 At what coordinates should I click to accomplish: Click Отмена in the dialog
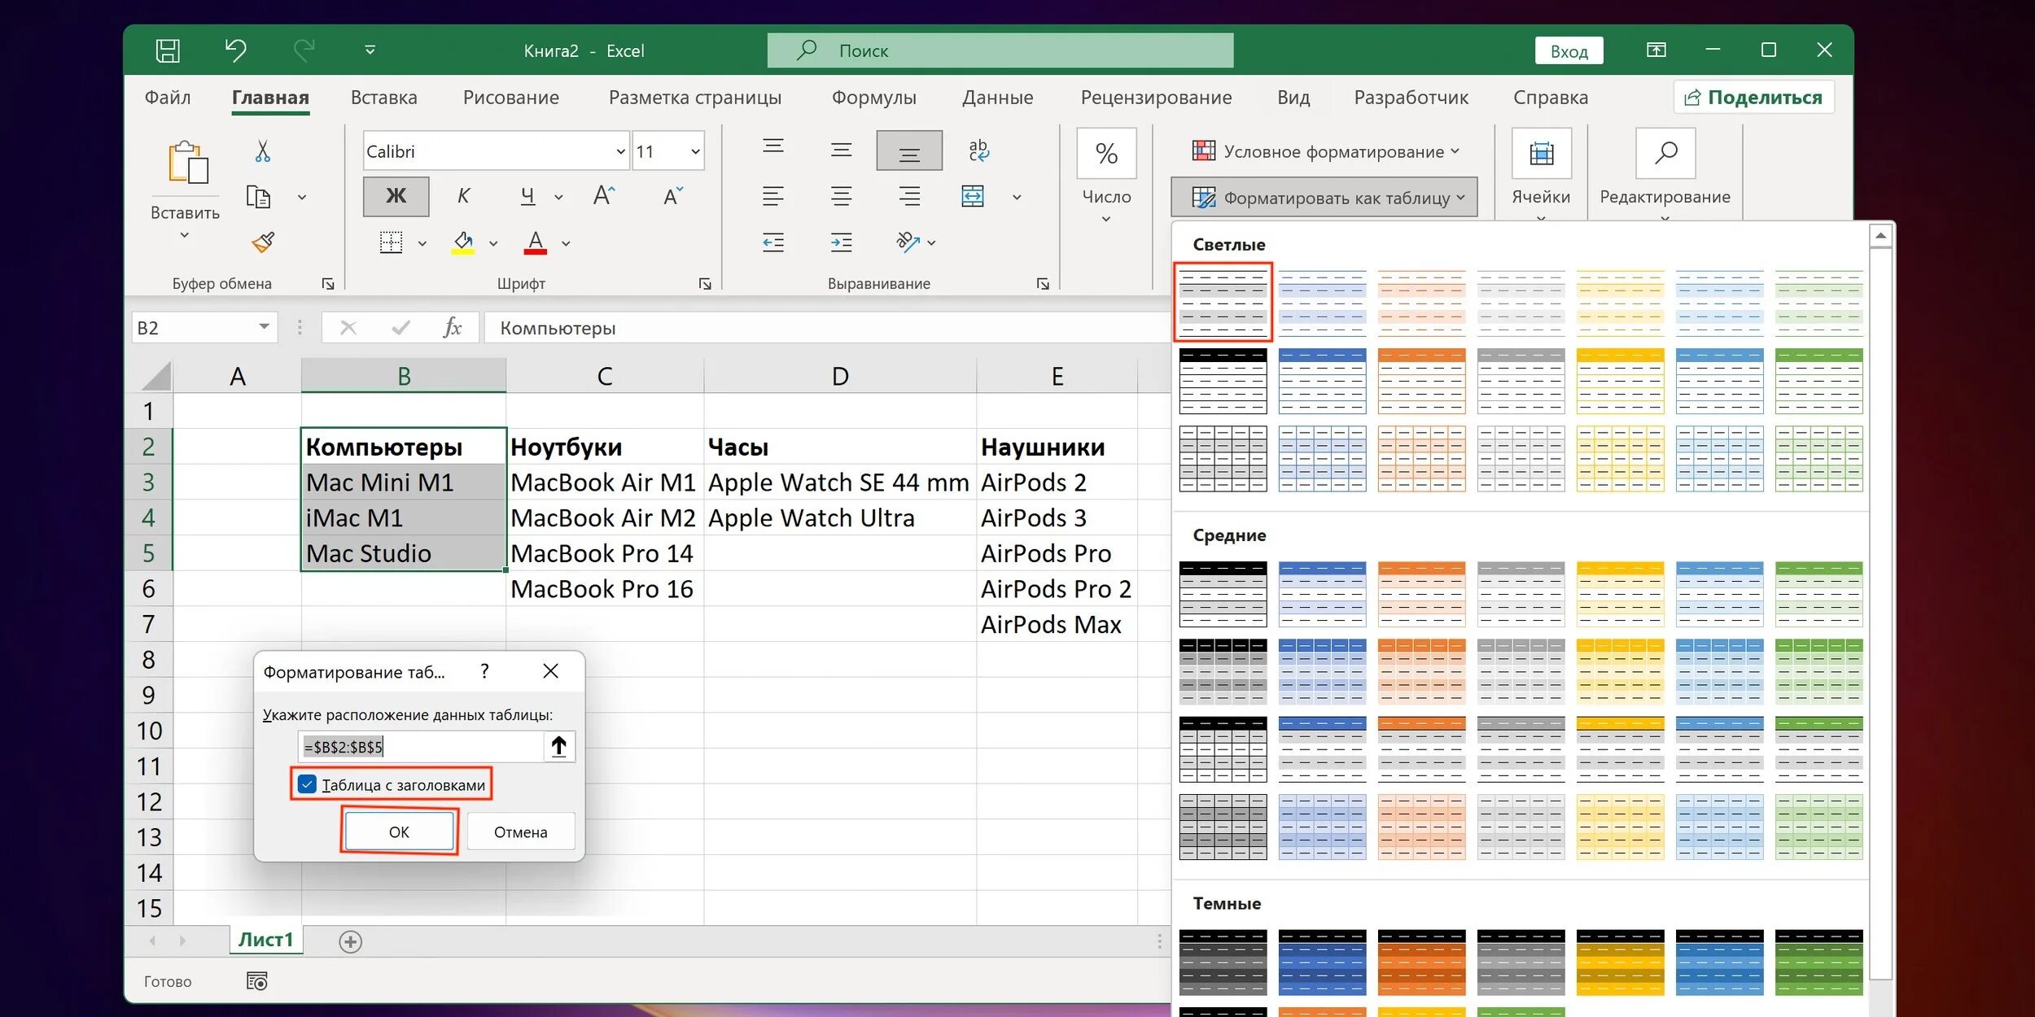point(521,831)
